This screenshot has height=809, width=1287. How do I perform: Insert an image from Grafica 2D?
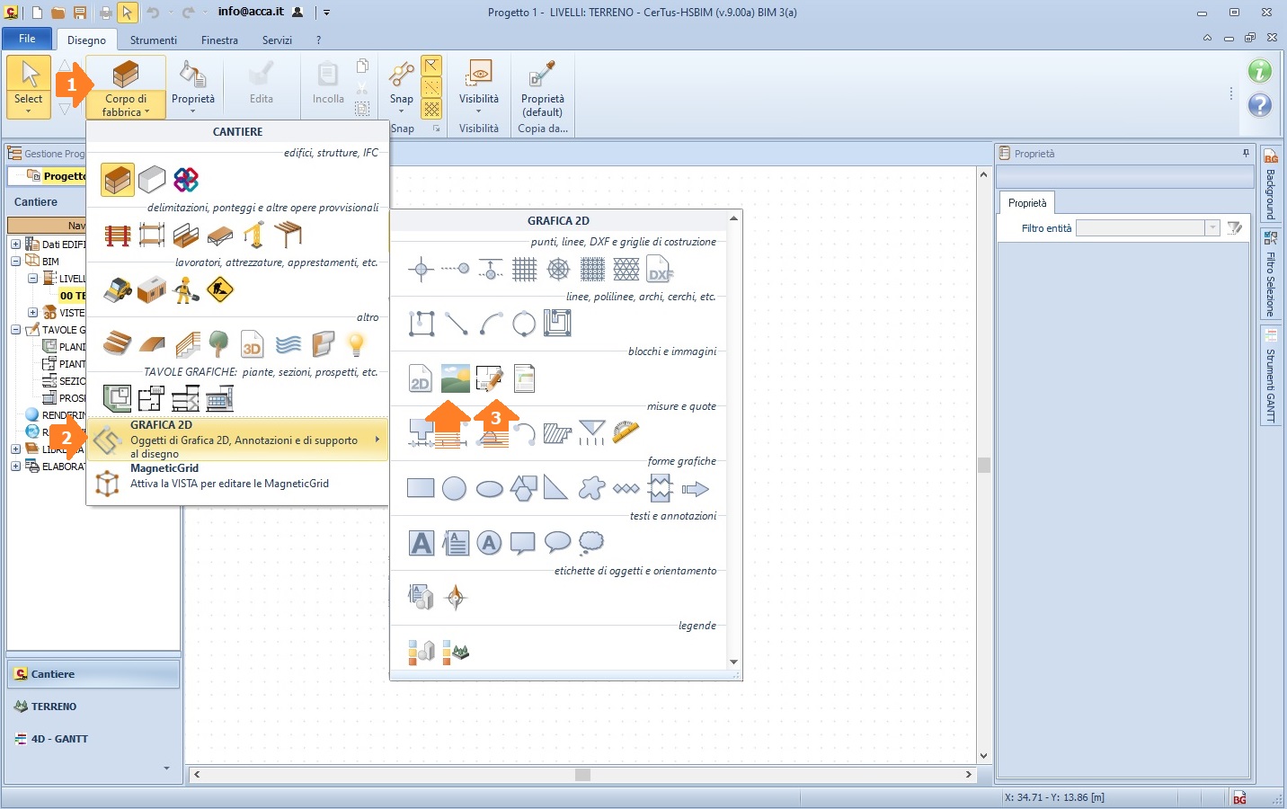[x=456, y=378]
